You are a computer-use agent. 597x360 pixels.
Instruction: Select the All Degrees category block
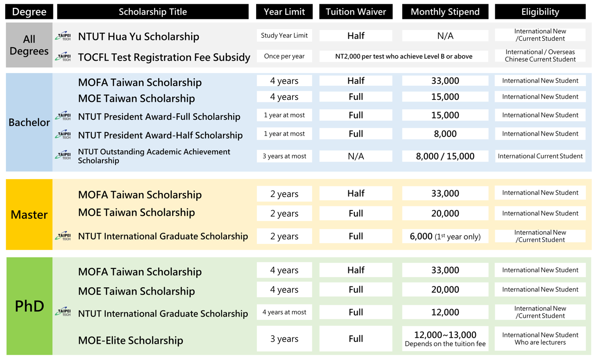coord(29,45)
